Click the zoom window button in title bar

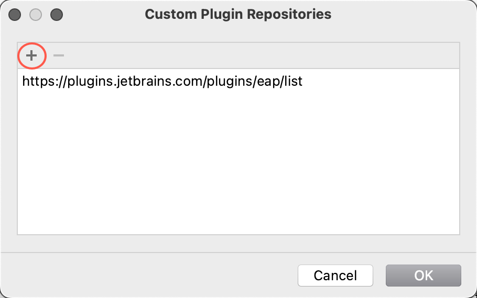pyautogui.click(x=57, y=15)
